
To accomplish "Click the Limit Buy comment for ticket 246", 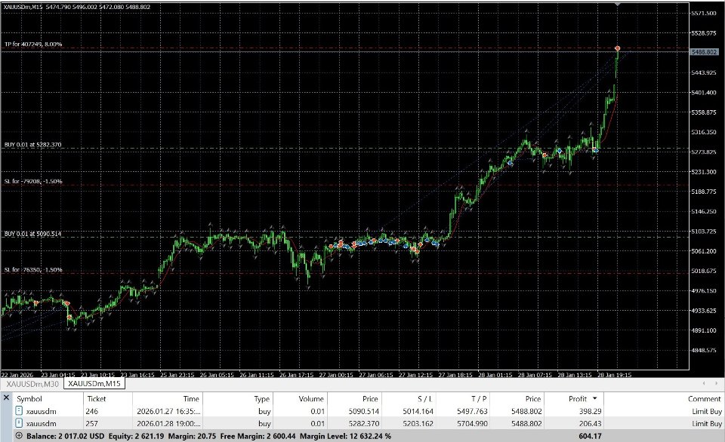I will click(x=707, y=411).
